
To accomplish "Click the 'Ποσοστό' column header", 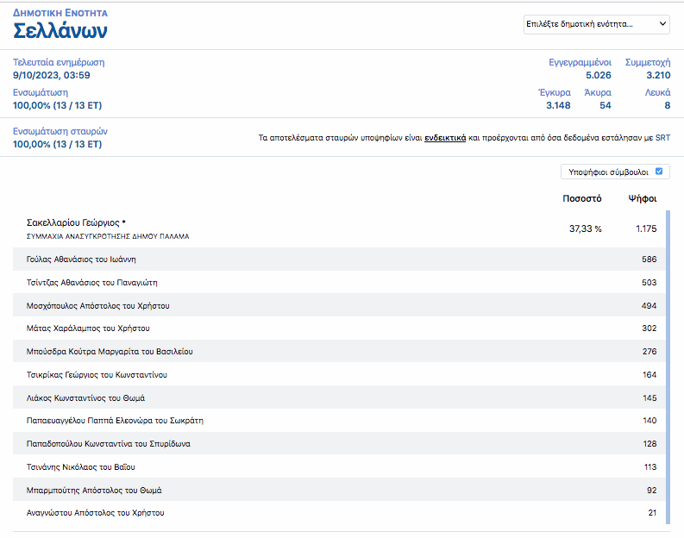I will pos(581,198).
